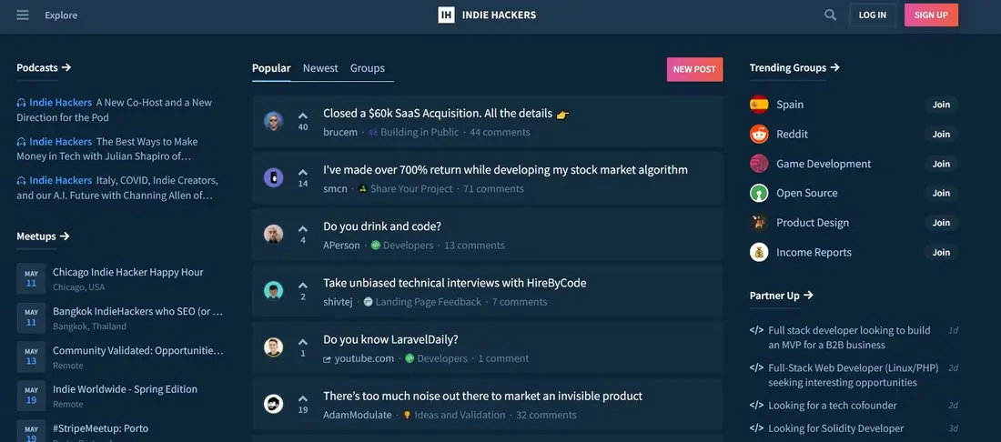View the 44 comments link
Screen dimensions: 1001x442
(500, 132)
